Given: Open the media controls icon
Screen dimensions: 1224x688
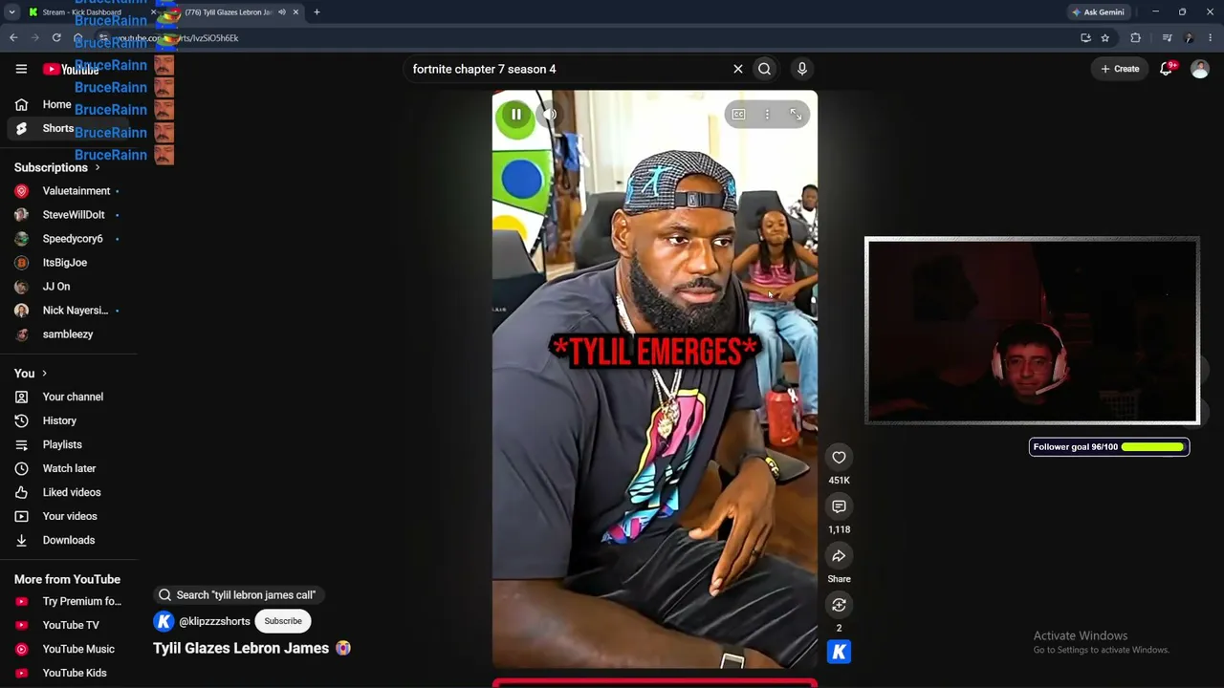Looking at the screenshot, I should [x=1167, y=38].
